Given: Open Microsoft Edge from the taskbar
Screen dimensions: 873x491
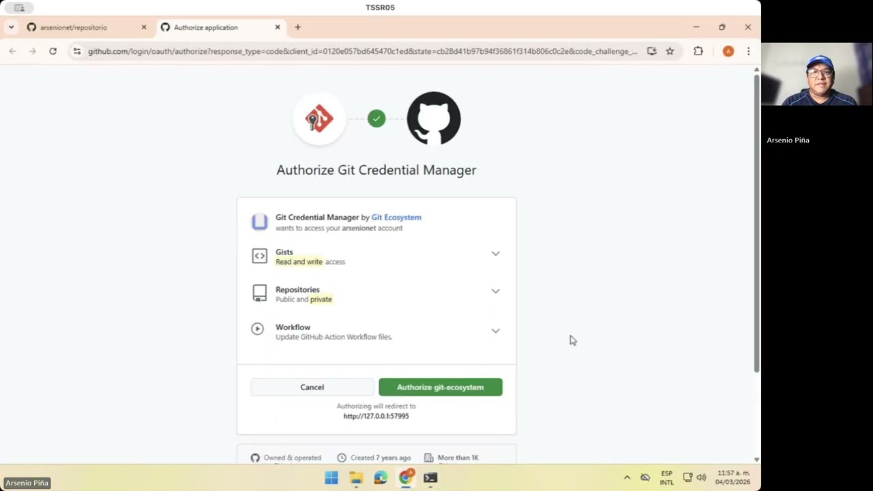Looking at the screenshot, I should pyautogui.click(x=381, y=478).
